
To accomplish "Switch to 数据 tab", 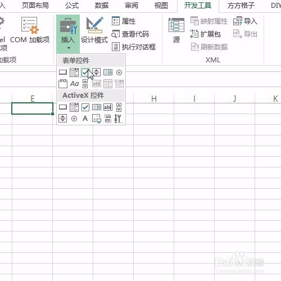I will coord(102,5).
